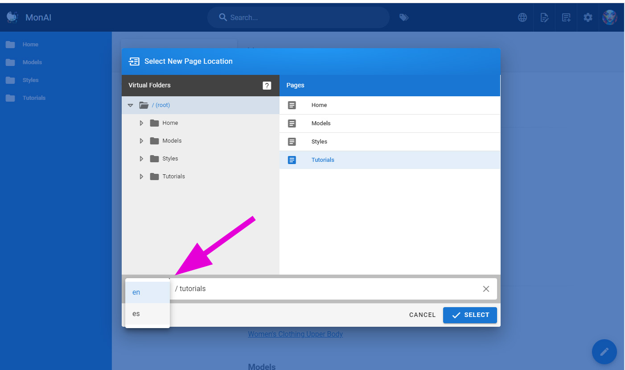Click the floating pencil edit button
Image resolution: width=625 pixels, height=370 pixels.
(x=604, y=352)
